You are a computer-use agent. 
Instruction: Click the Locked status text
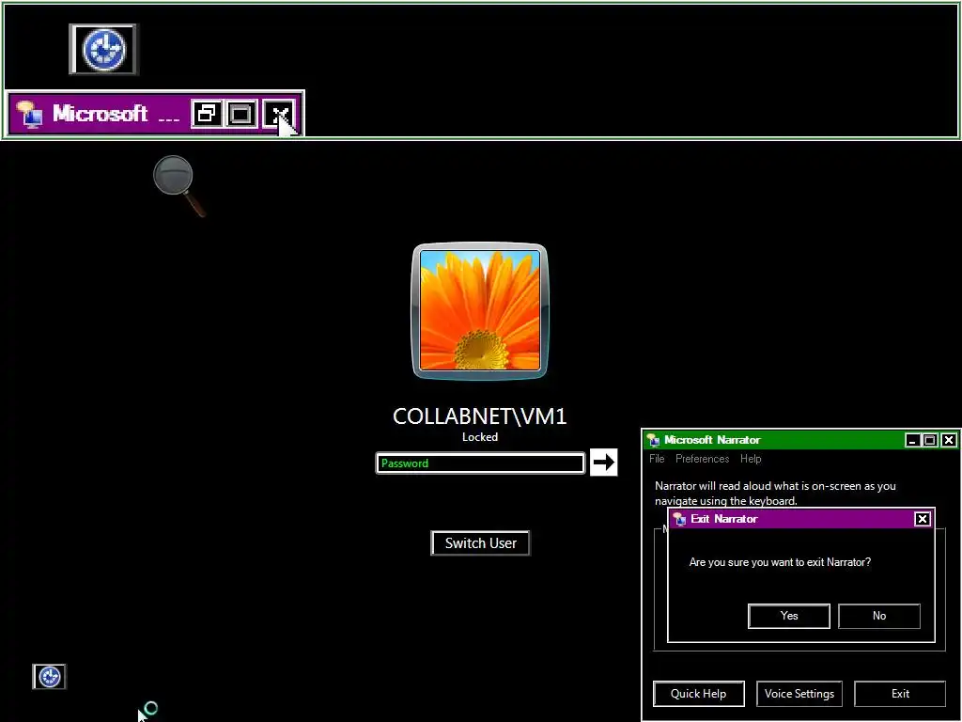point(480,437)
